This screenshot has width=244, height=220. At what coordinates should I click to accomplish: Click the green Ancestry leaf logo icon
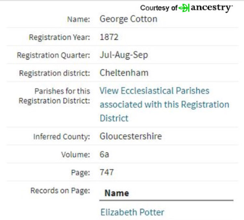coord(184,8)
